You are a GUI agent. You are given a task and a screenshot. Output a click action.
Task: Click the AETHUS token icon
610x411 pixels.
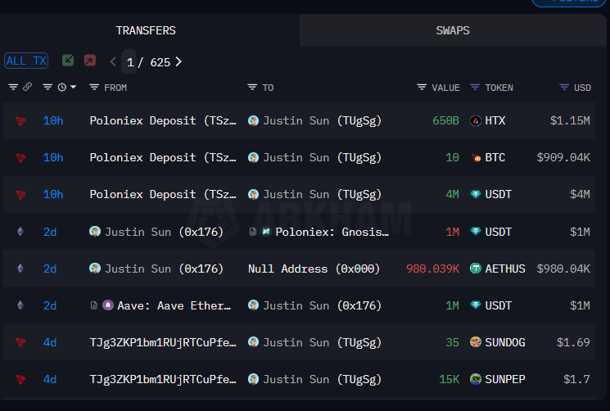(476, 269)
